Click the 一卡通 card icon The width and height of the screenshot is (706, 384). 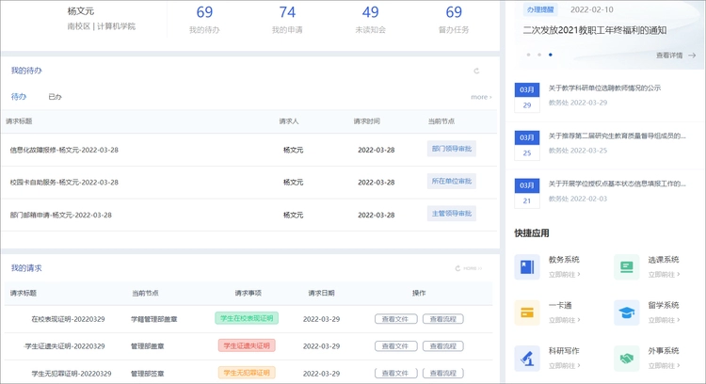pos(527,312)
